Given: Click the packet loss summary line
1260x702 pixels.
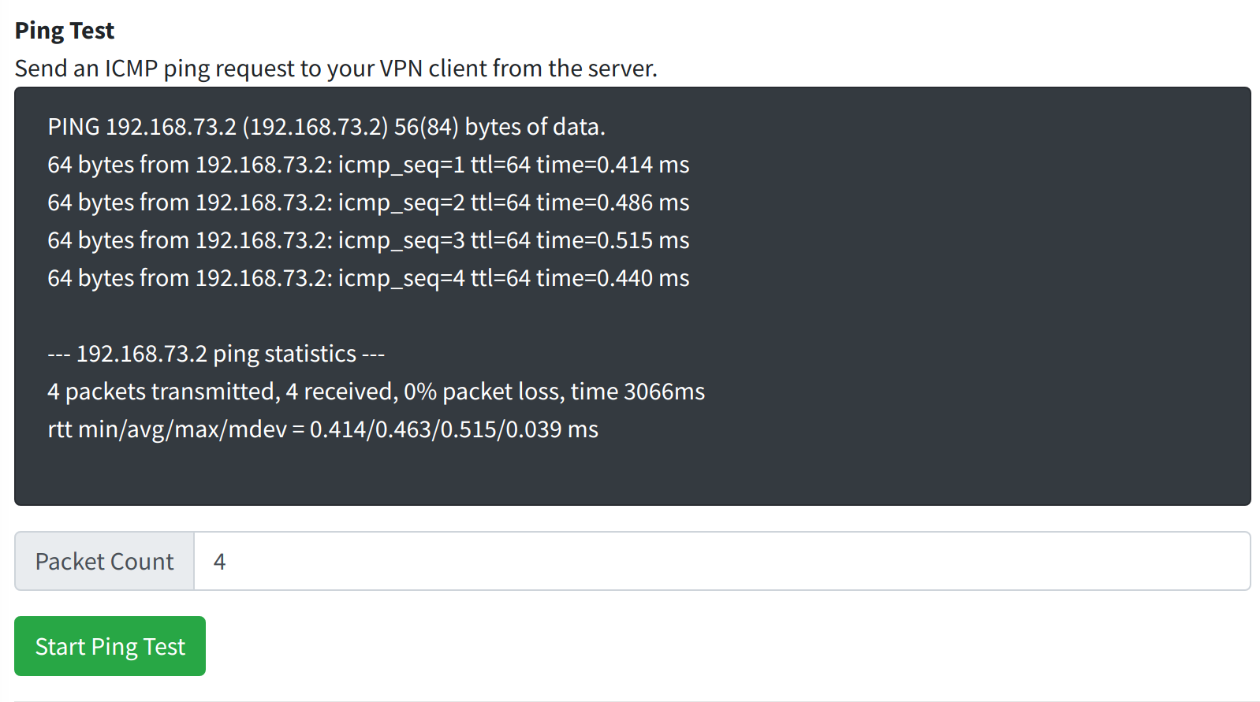Looking at the screenshot, I should tap(376, 392).
